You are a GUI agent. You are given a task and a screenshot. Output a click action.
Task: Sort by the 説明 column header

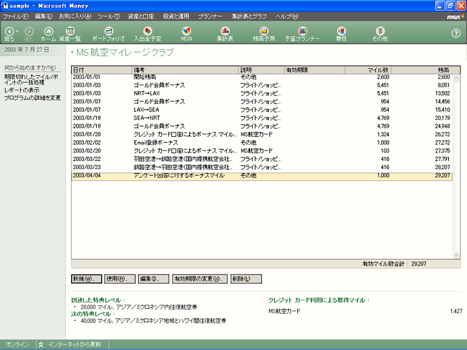(x=261, y=70)
